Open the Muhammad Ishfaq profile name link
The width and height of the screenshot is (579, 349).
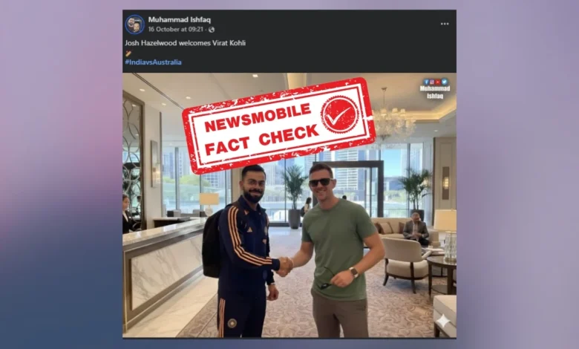pos(180,19)
